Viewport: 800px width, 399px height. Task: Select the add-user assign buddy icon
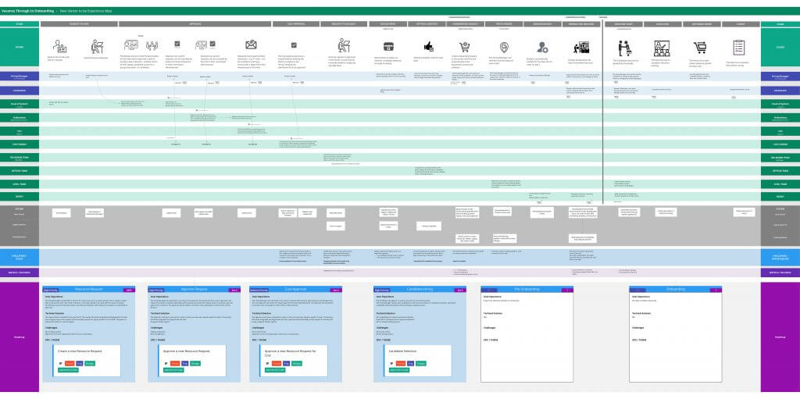click(542, 48)
